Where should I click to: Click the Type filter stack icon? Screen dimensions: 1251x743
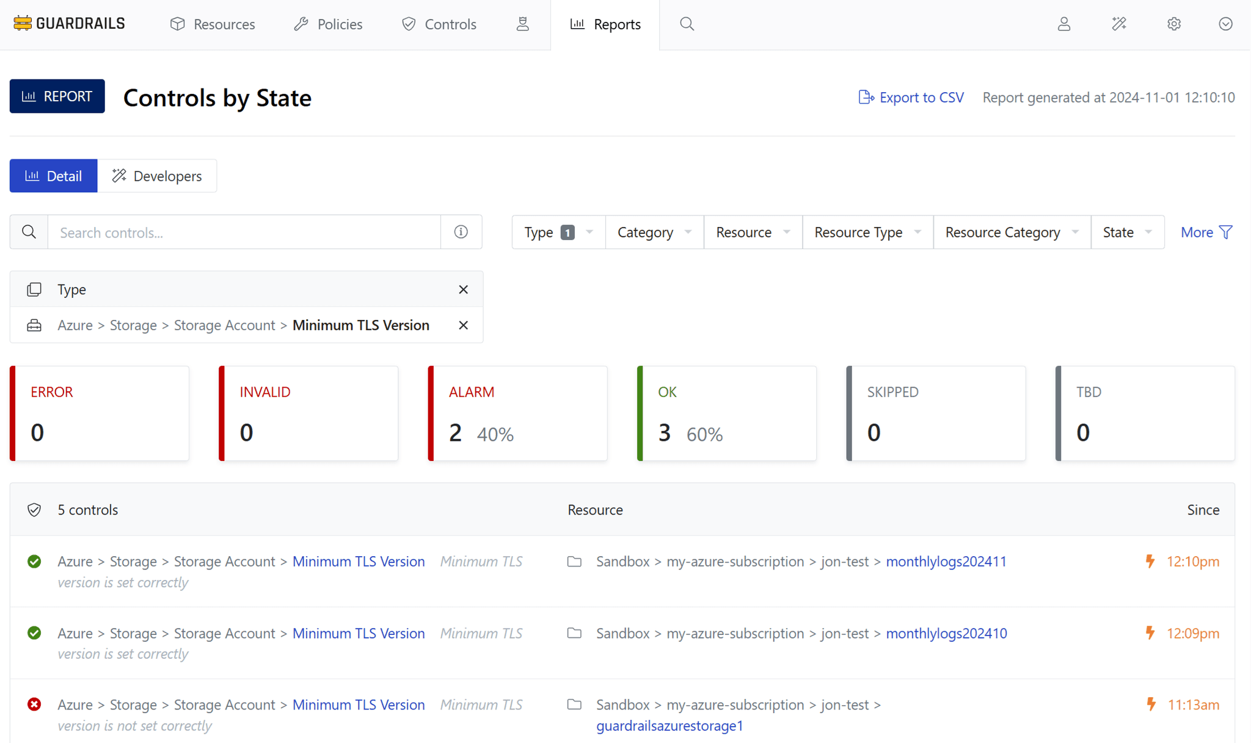point(34,289)
